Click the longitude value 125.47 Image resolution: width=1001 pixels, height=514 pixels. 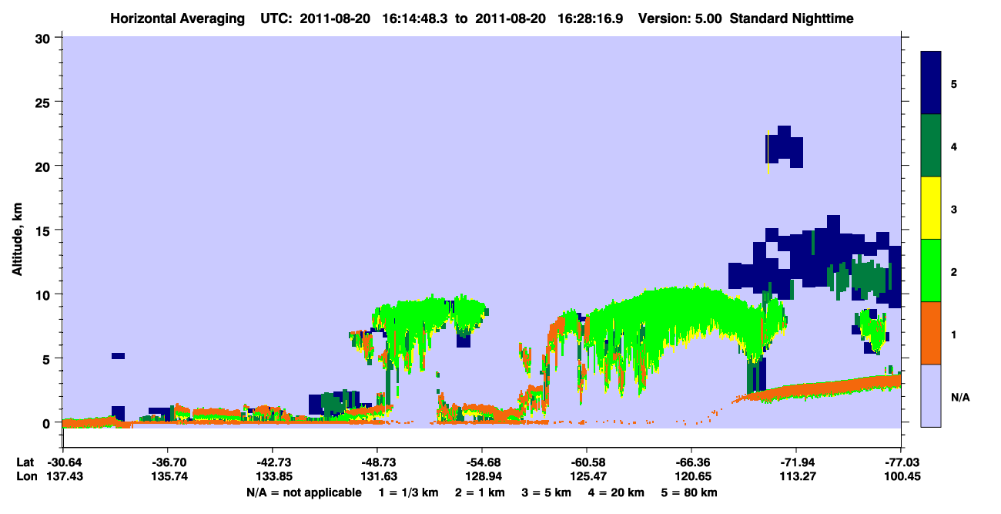point(587,477)
